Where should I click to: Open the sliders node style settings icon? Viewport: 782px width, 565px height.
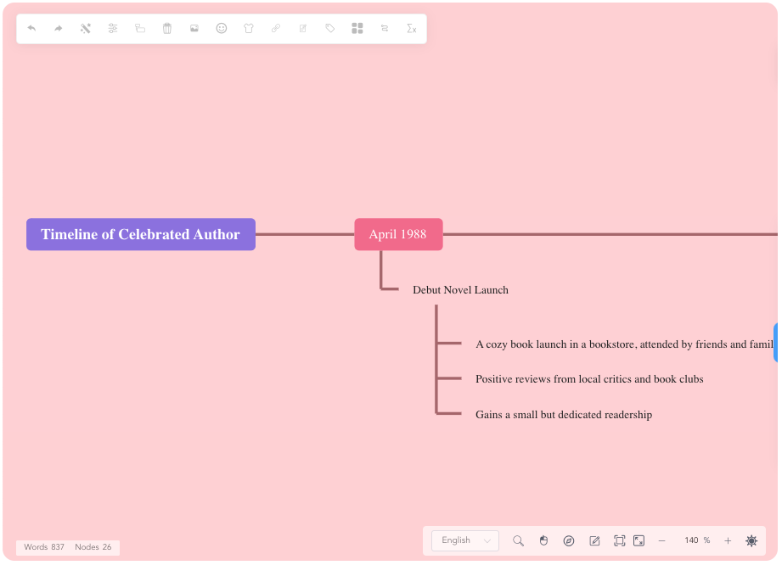click(x=113, y=28)
